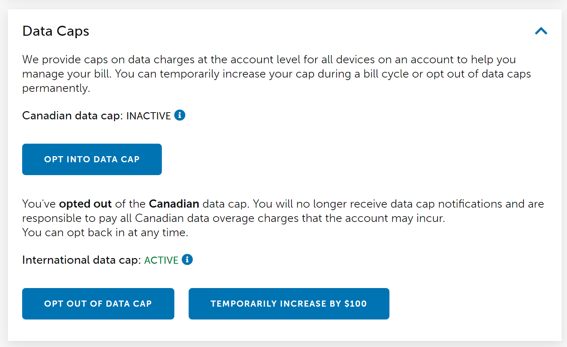Click the green ACTIVE status label
This screenshot has height=347, width=567.
[x=161, y=260]
